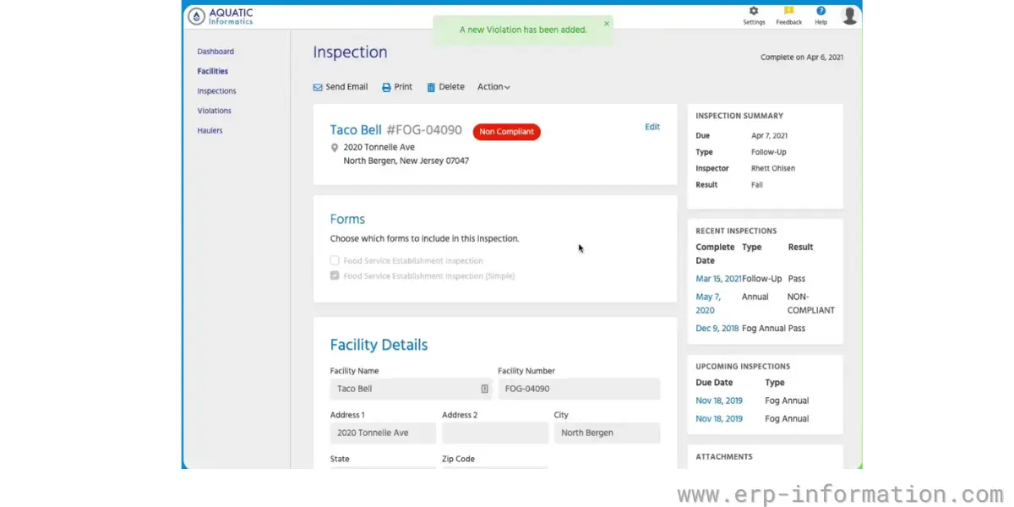Dismiss the new Violation notification
The width and height of the screenshot is (1014, 507).
pyautogui.click(x=606, y=24)
